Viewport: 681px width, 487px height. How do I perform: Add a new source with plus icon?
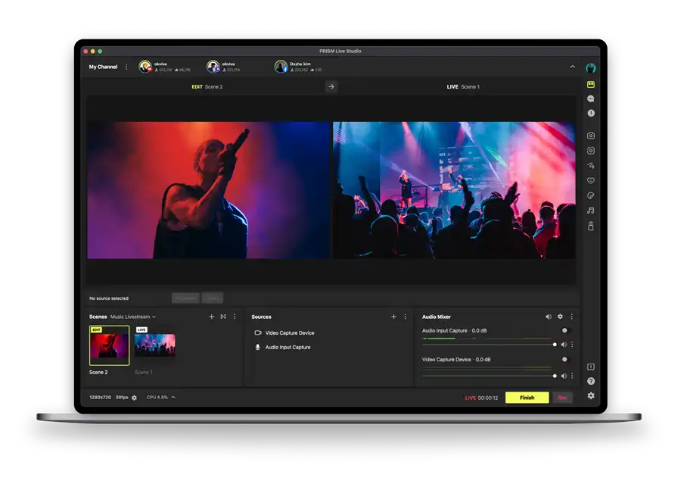tap(393, 317)
